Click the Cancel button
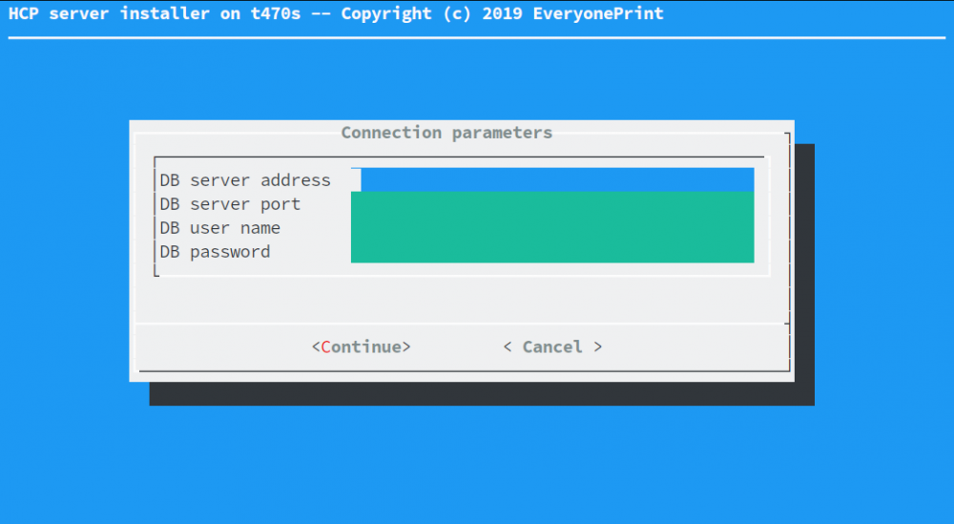The image size is (954, 524). (x=552, y=346)
